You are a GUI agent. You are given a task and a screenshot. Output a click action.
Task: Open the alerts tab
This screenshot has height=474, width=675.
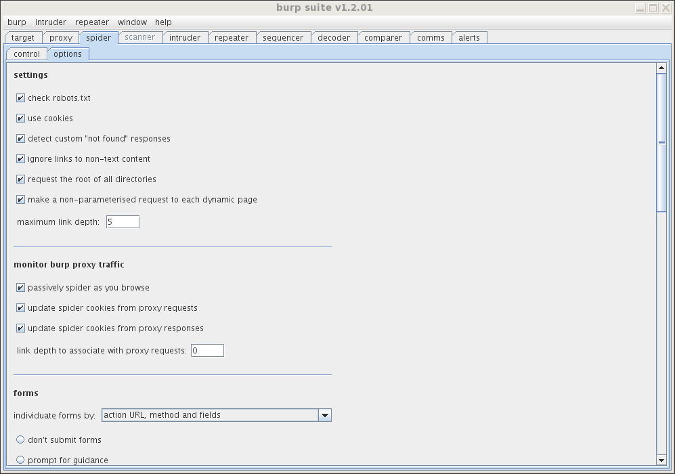click(x=469, y=38)
